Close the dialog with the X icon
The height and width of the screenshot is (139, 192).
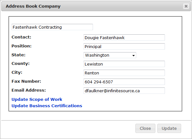pyautogui.click(x=186, y=6)
